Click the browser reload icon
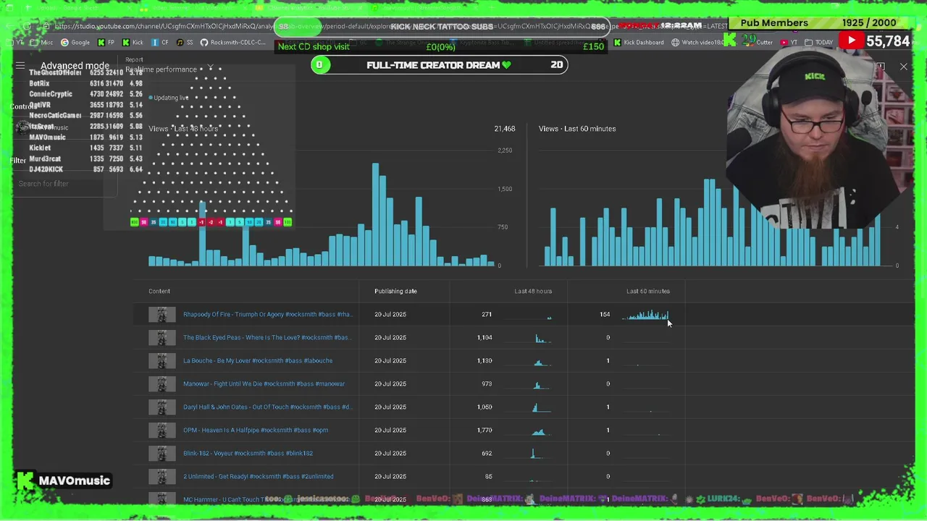The width and height of the screenshot is (927, 521). 27,27
